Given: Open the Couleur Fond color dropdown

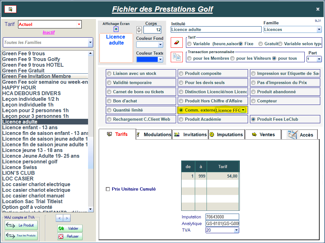Looking at the screenshot, I should point(160,45).
